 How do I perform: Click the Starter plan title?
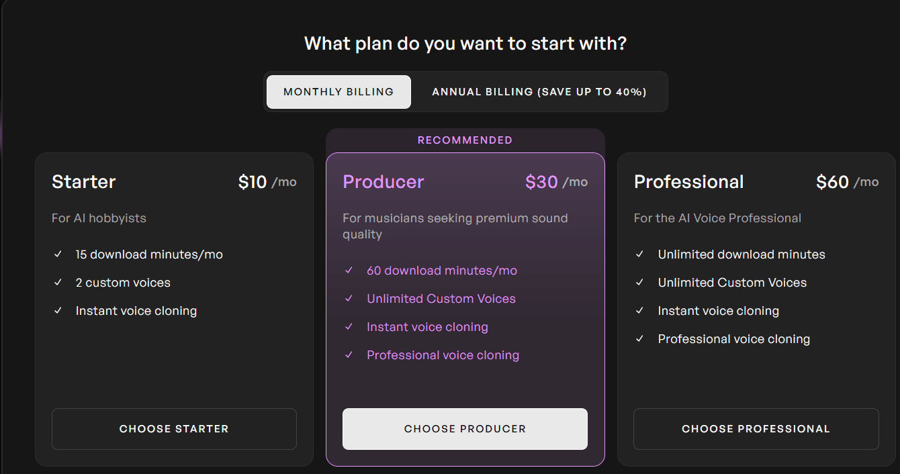click(84, 182)
